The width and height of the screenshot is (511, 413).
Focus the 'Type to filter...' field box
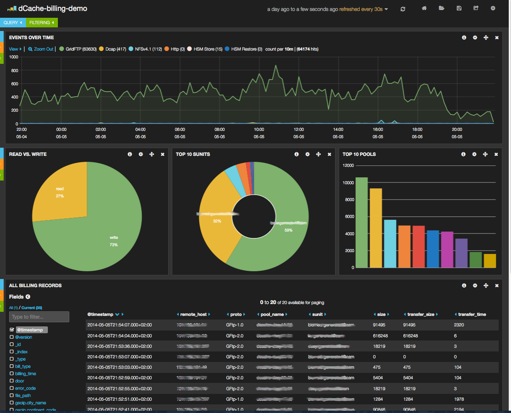[39, 317]
